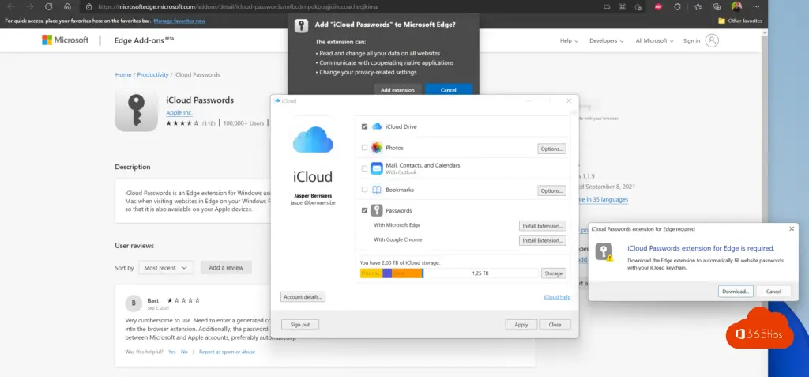Click the Photos flower icon
The height and width of the screenshot is (377, 809).
377,148
